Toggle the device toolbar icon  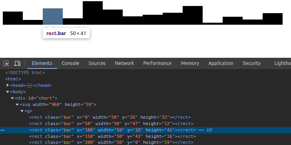(x=17, y=63)
